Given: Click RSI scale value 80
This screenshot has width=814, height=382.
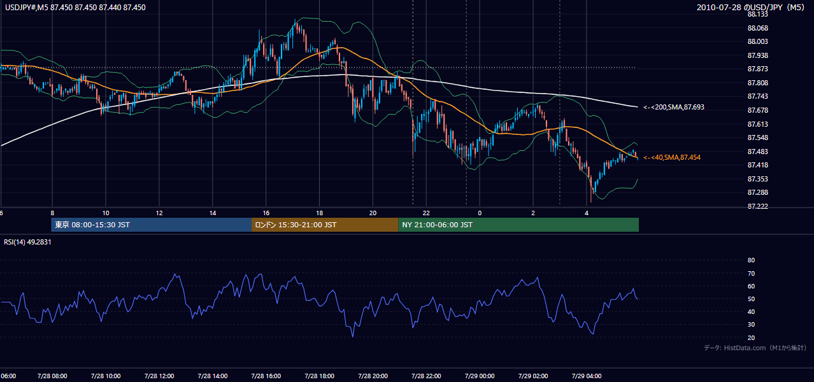Looking at the screenshot, I should pos(751,260).
